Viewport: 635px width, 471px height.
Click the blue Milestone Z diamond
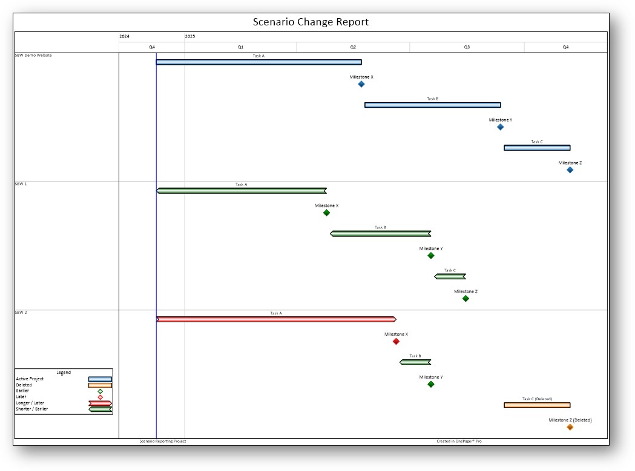point(570,170)
